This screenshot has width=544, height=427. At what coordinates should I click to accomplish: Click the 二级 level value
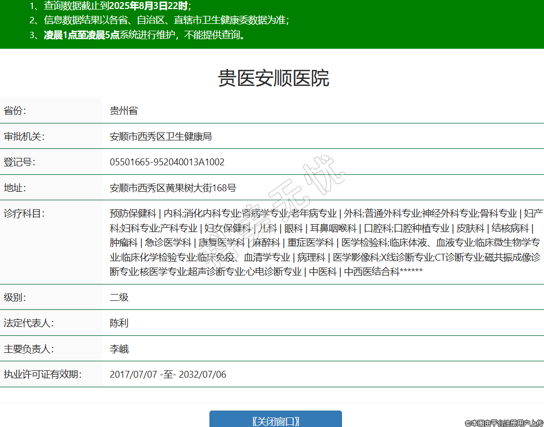tap(119, 297)
